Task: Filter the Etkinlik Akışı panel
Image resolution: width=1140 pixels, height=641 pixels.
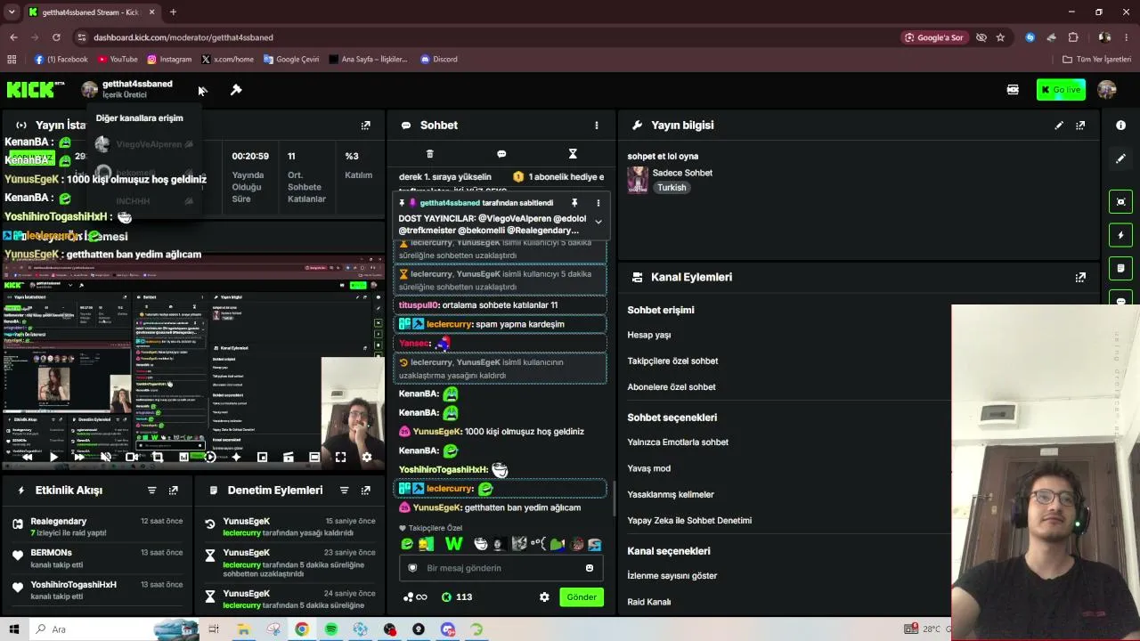Action: 151,491
